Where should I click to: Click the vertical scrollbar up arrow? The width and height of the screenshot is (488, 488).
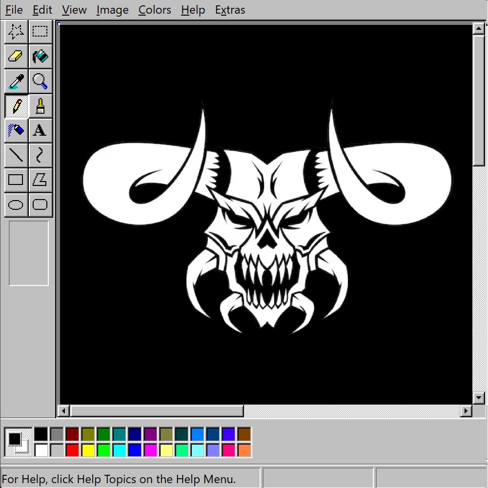pos(478,29)
